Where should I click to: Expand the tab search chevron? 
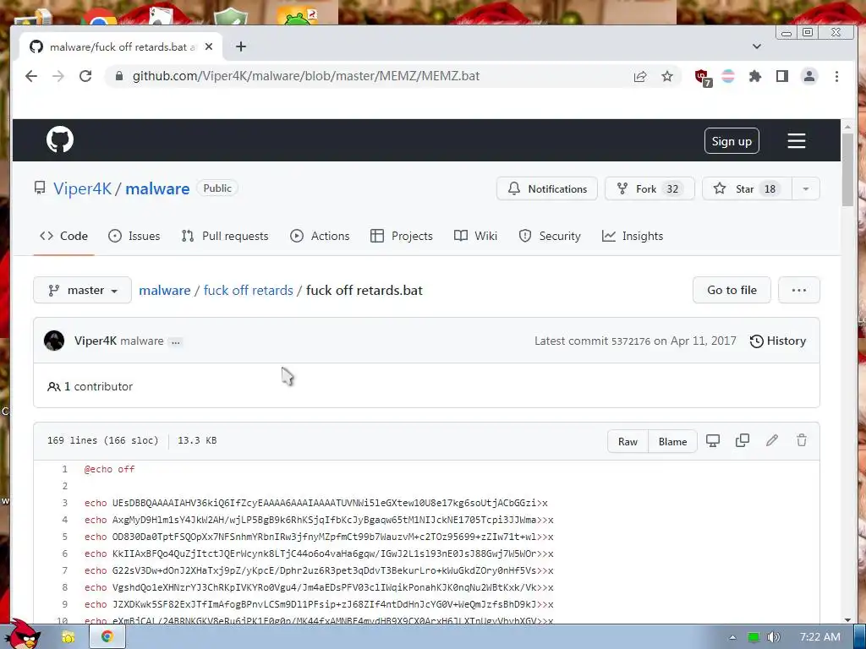coord(757,46)
